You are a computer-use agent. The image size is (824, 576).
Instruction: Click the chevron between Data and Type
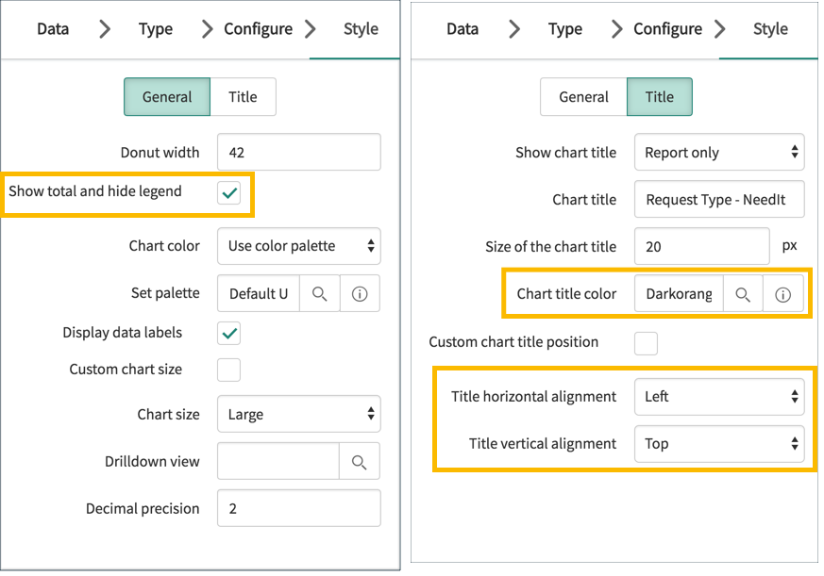pyautogui.click(x=104, y=28)
